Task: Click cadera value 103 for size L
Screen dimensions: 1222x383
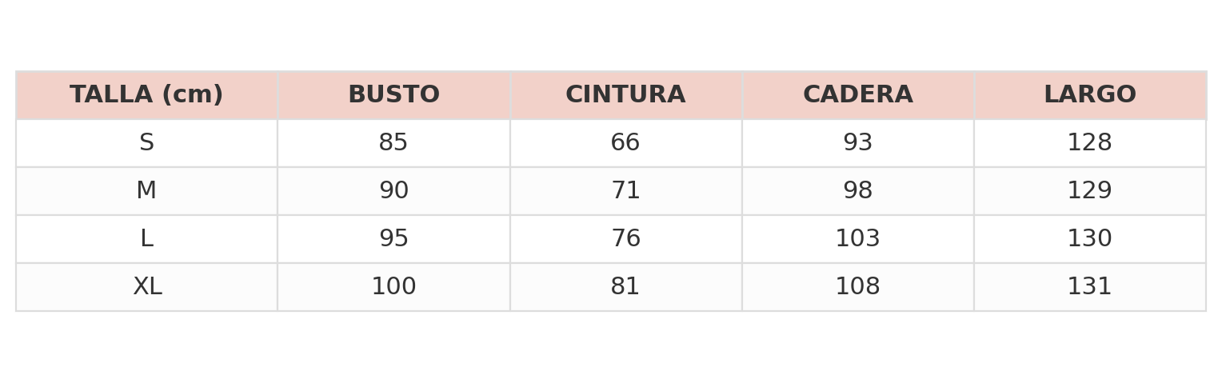Action: coord(857,239)
